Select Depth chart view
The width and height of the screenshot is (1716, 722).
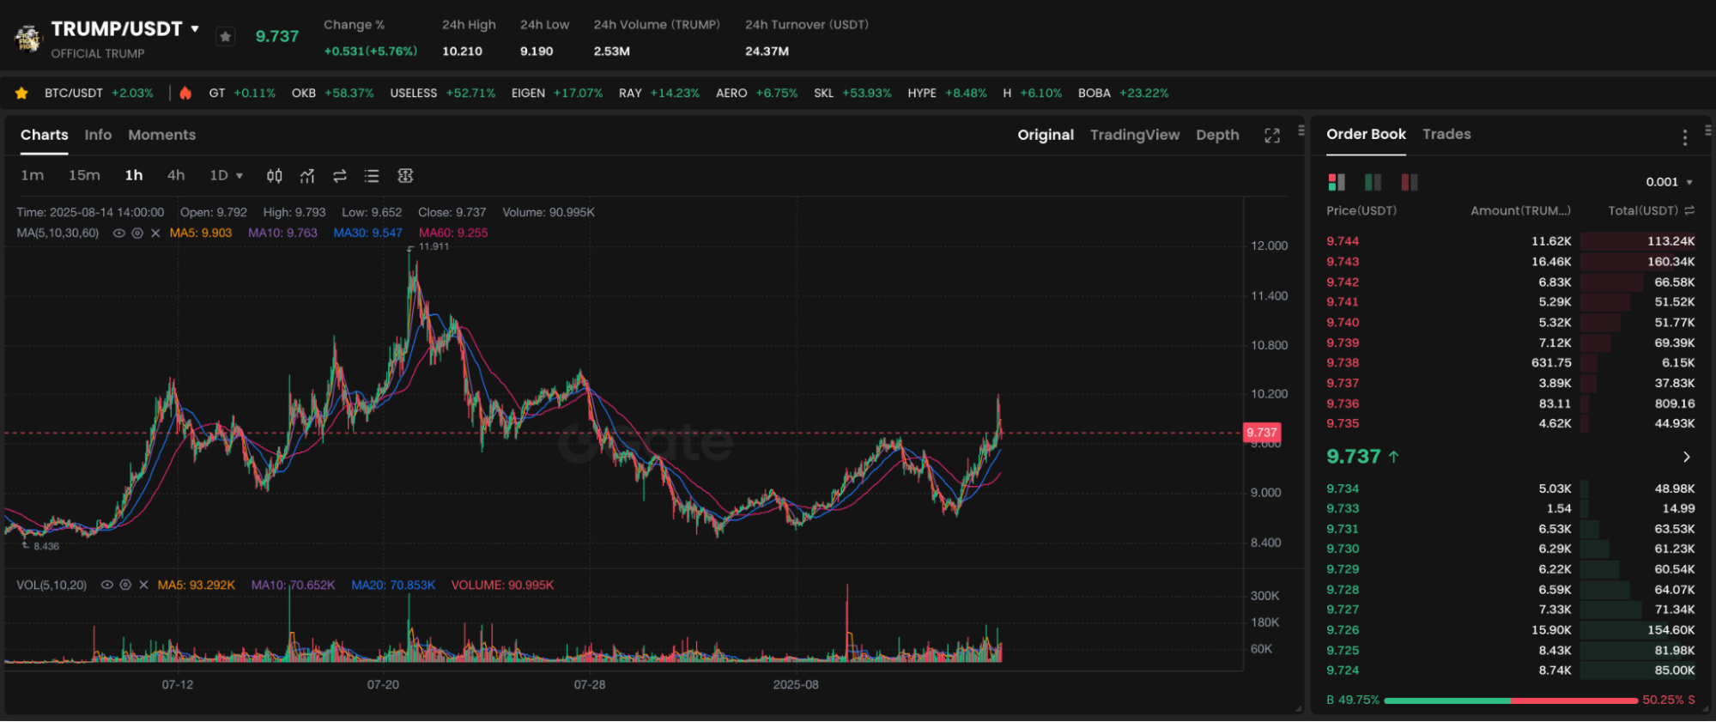tap(1217, 135)
